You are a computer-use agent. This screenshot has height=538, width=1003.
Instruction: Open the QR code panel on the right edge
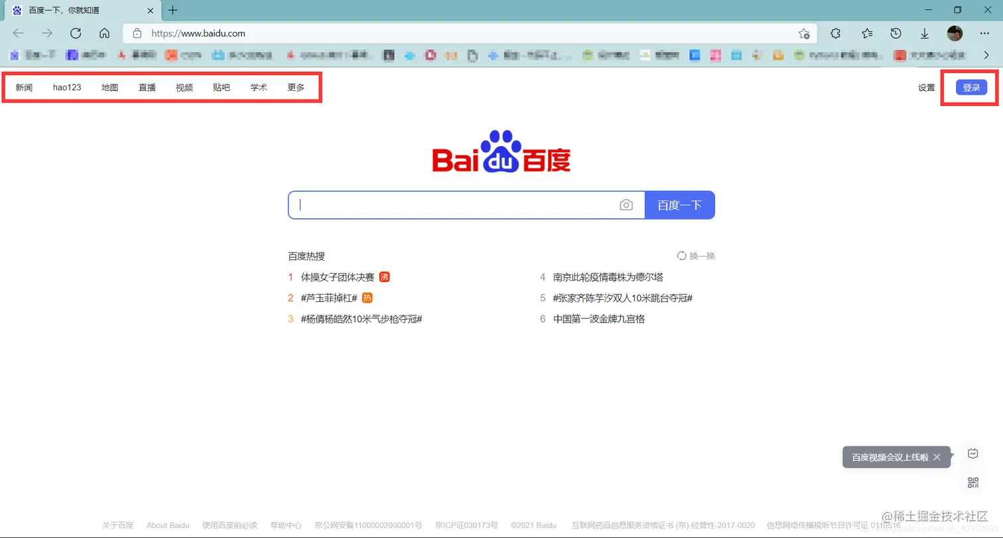coord(972,482)
